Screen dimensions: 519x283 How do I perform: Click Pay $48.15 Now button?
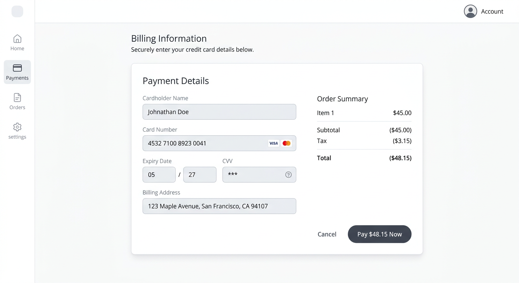click(380, 234)
